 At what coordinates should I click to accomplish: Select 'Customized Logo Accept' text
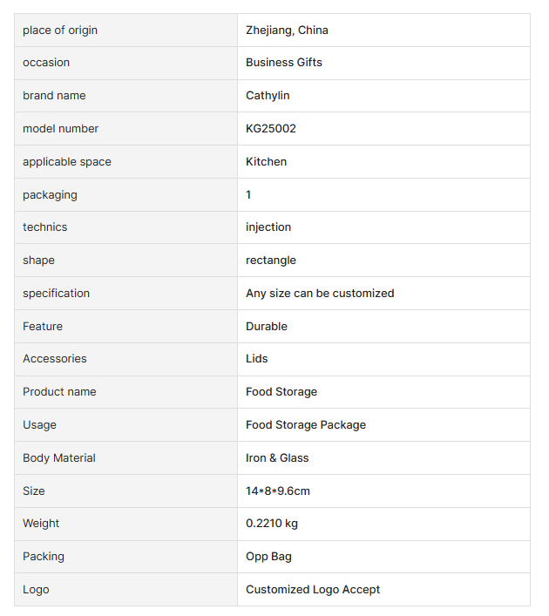[312, 590]
